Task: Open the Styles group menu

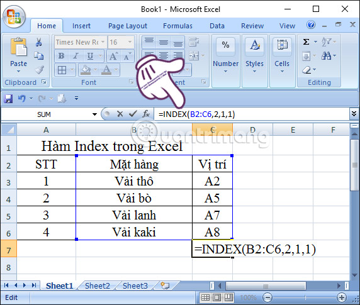Action: click(254, 62)
